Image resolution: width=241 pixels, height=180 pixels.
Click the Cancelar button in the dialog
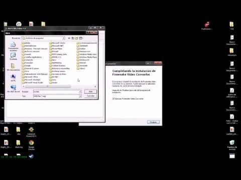pos(90,96)
